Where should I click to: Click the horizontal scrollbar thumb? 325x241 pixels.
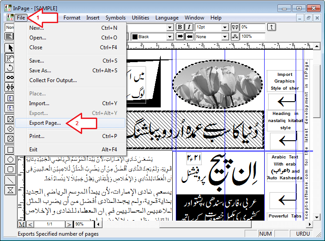(x=205, y=224)
